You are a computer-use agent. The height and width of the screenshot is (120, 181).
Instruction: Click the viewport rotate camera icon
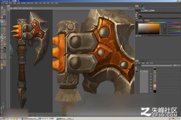(132, 8)
